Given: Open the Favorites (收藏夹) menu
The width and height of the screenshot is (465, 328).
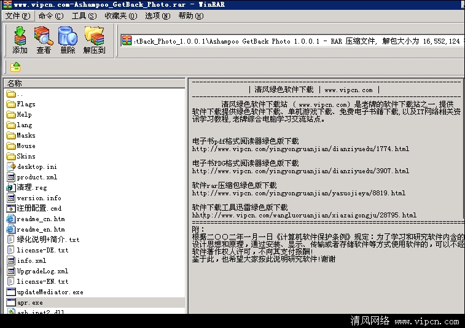Looking at the screenshot, I should pyautogui.click(x=120, y=16).
